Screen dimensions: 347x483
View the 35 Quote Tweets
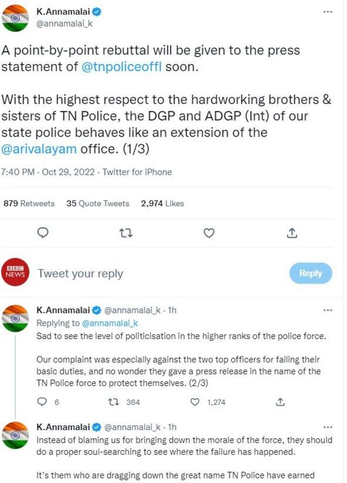[98, 204]
